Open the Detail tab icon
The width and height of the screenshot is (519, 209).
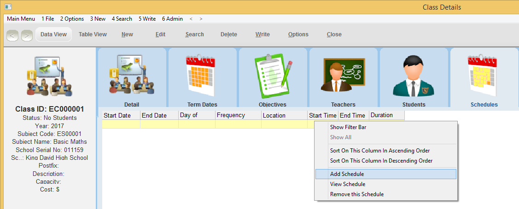(x=131, y=75)
